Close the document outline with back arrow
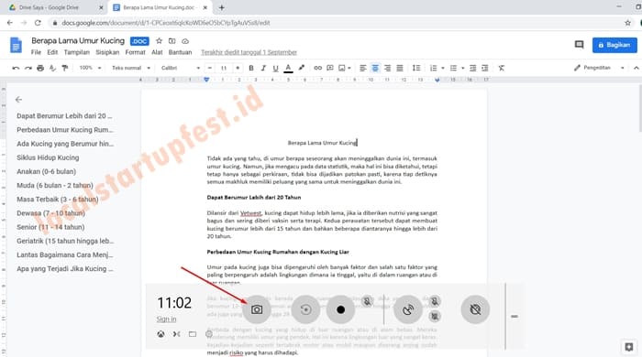 point(18,99)
